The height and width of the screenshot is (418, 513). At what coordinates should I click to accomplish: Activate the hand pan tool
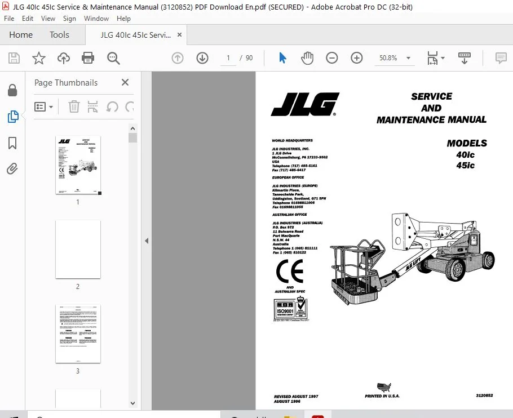coord(307,58)
